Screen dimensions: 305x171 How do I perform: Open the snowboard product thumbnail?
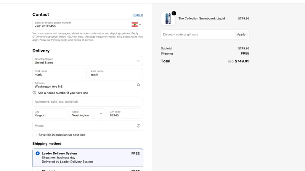(x=168, y=19)
